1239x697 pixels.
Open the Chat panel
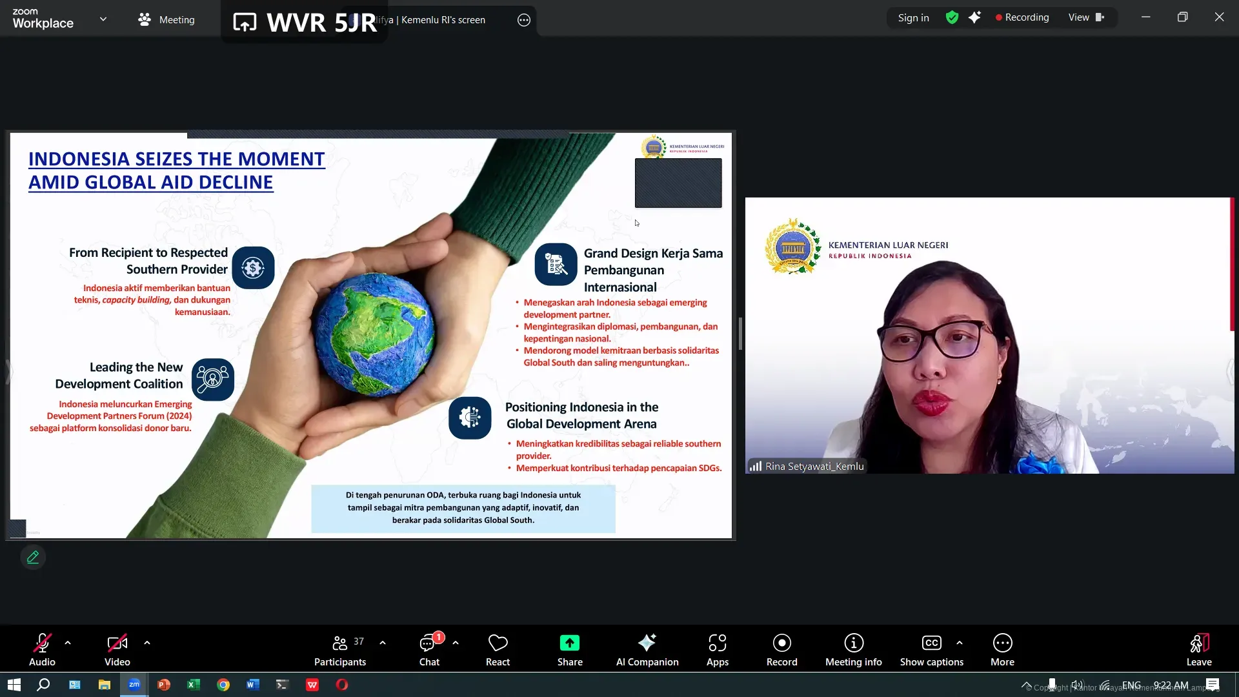click(429, 649)
